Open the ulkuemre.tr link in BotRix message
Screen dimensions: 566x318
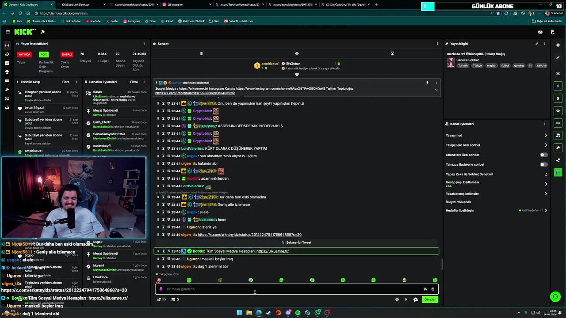point(272,251)
